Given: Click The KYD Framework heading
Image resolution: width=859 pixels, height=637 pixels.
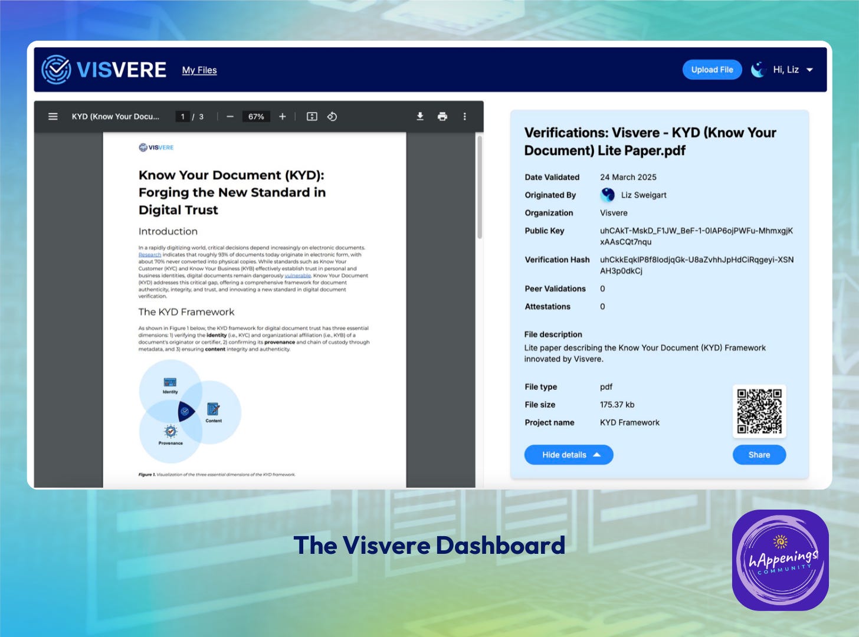Looking at the screenshot, I should [x=186, y=312].
